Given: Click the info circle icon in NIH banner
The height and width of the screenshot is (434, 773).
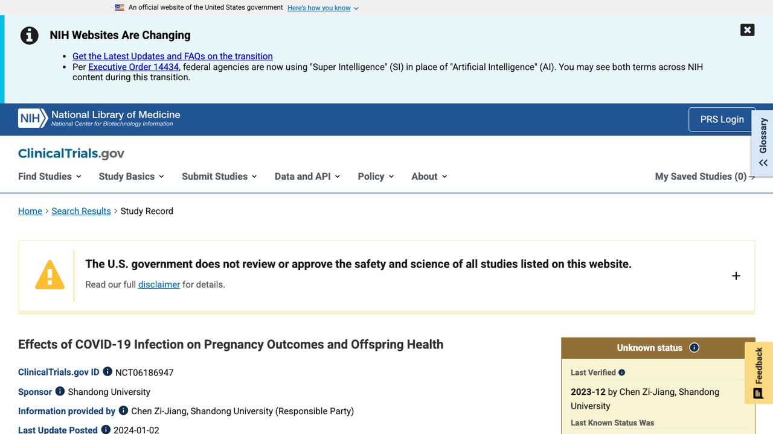Looking at the screenshot, I should 29,36.
